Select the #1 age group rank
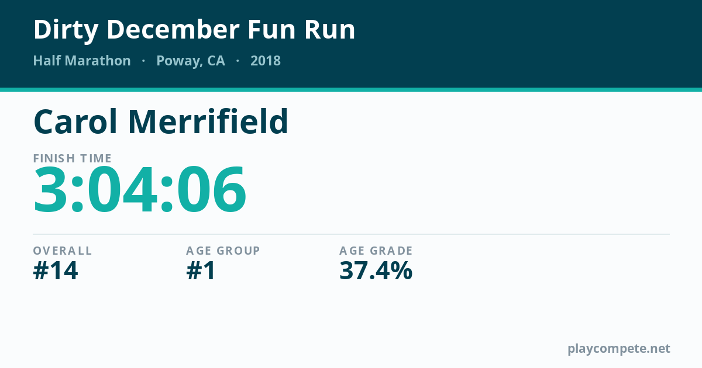The width and height of the screenshot is (702, 368). tap(201, 270)
